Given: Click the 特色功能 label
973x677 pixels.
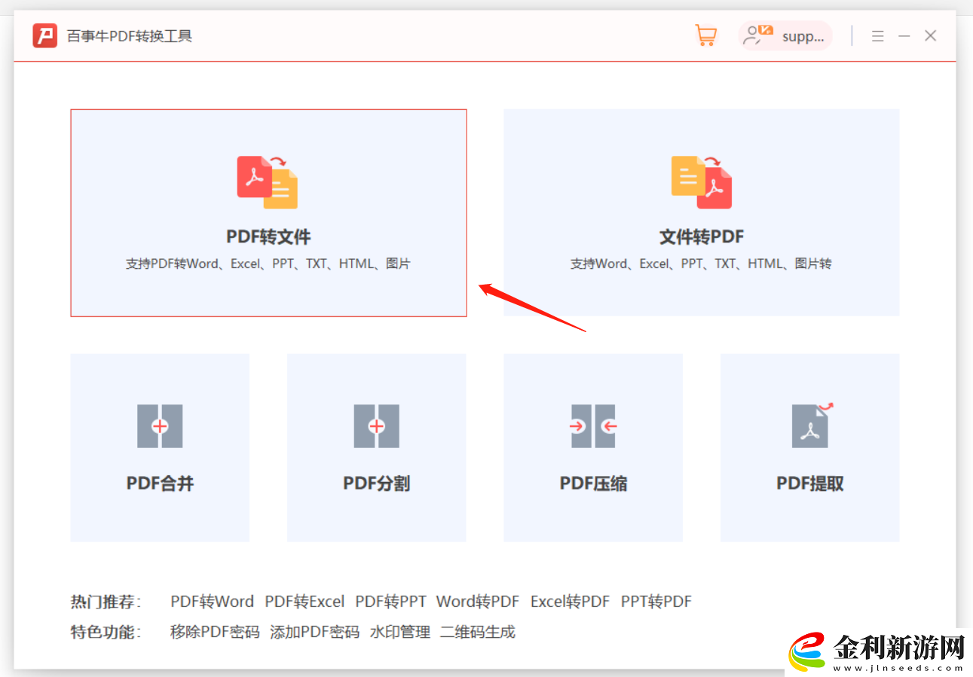Looking at the screenshot, I should pos(106,632).
